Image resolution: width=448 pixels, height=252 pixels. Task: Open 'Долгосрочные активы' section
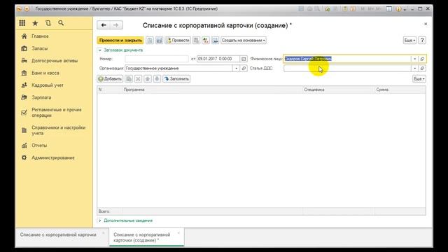(55, 61)
